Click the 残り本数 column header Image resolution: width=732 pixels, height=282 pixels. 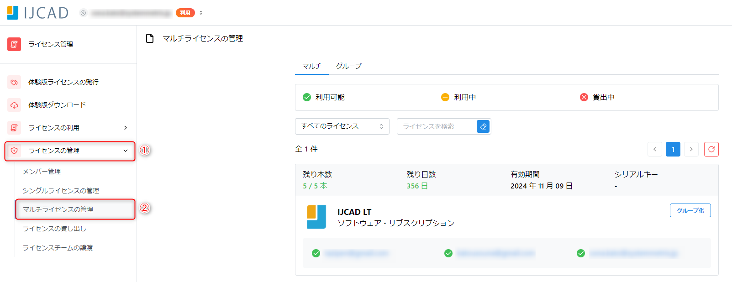pyautogui.click(x=317, y=174)
